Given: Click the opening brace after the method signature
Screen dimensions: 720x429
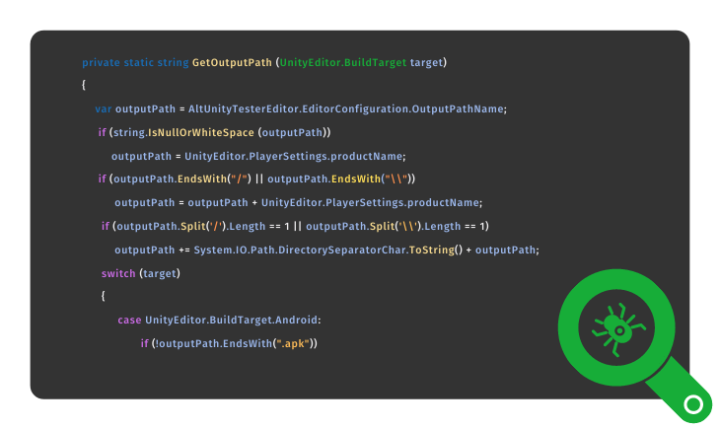Looking at the screenshot, I should click(x=84, y=85).
